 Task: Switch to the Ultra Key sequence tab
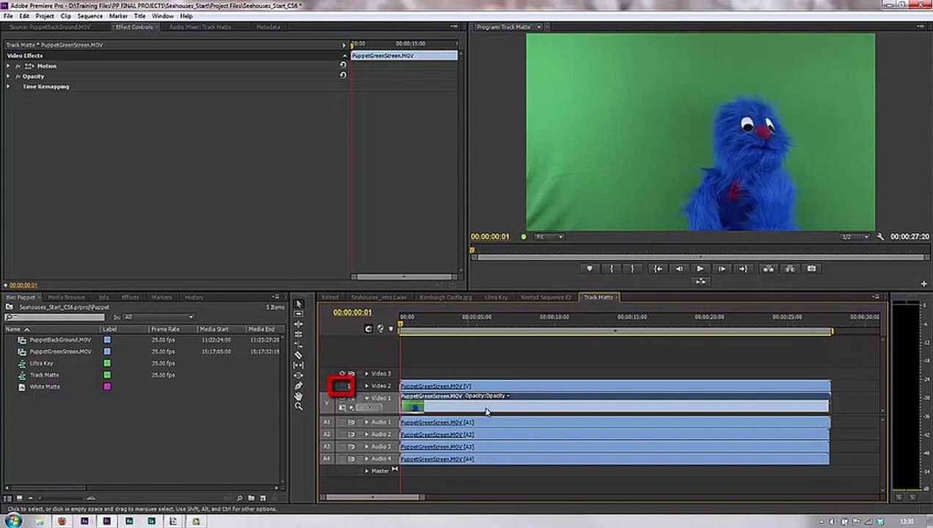[496, 297]
